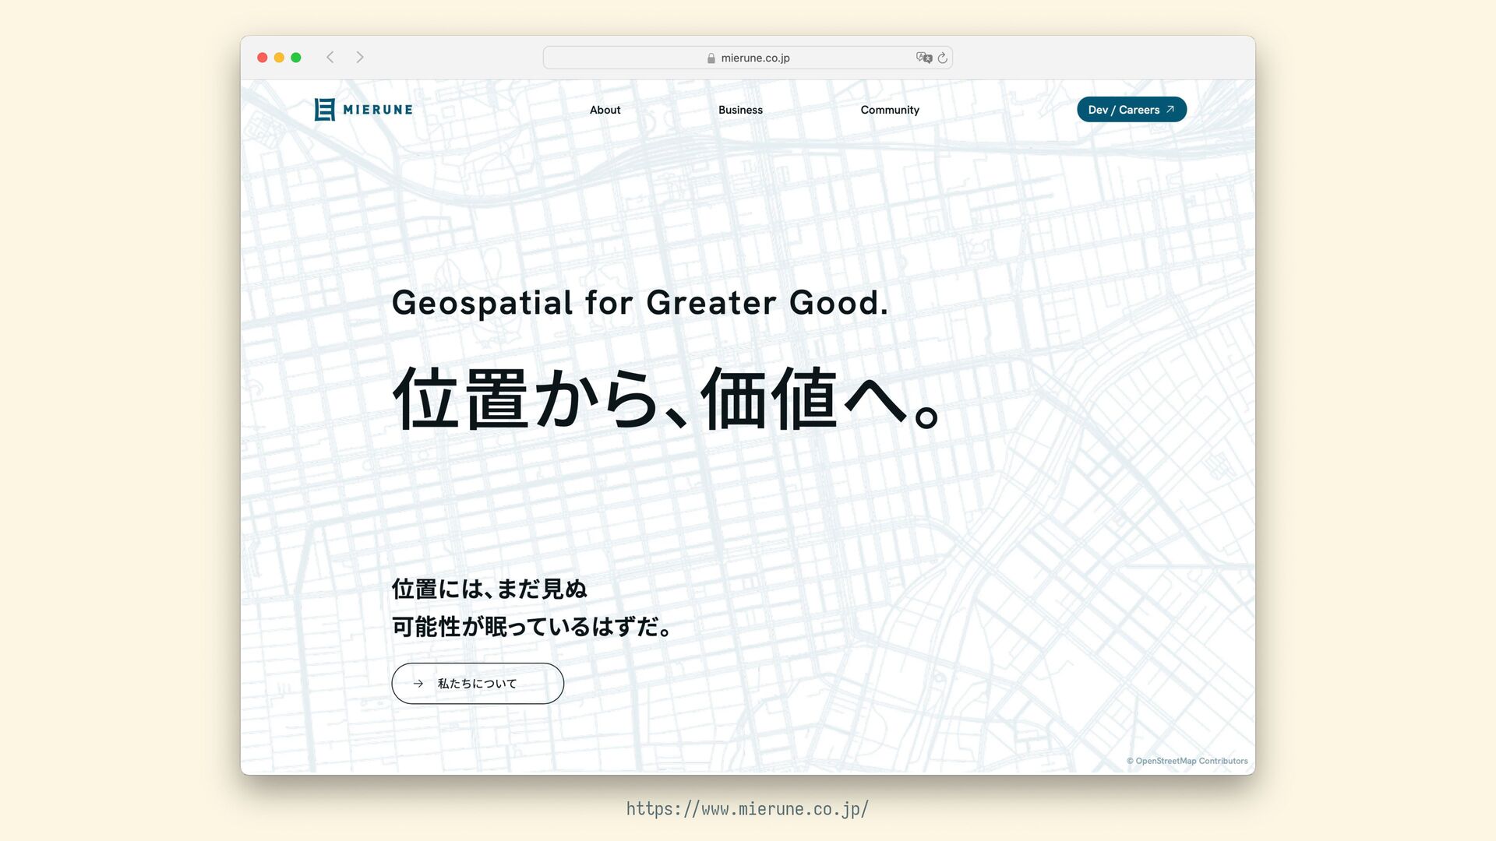Click the yellow minimize window button
Image resolution: width=1496 pixels, height=841 pixels.
click(279, 58)
